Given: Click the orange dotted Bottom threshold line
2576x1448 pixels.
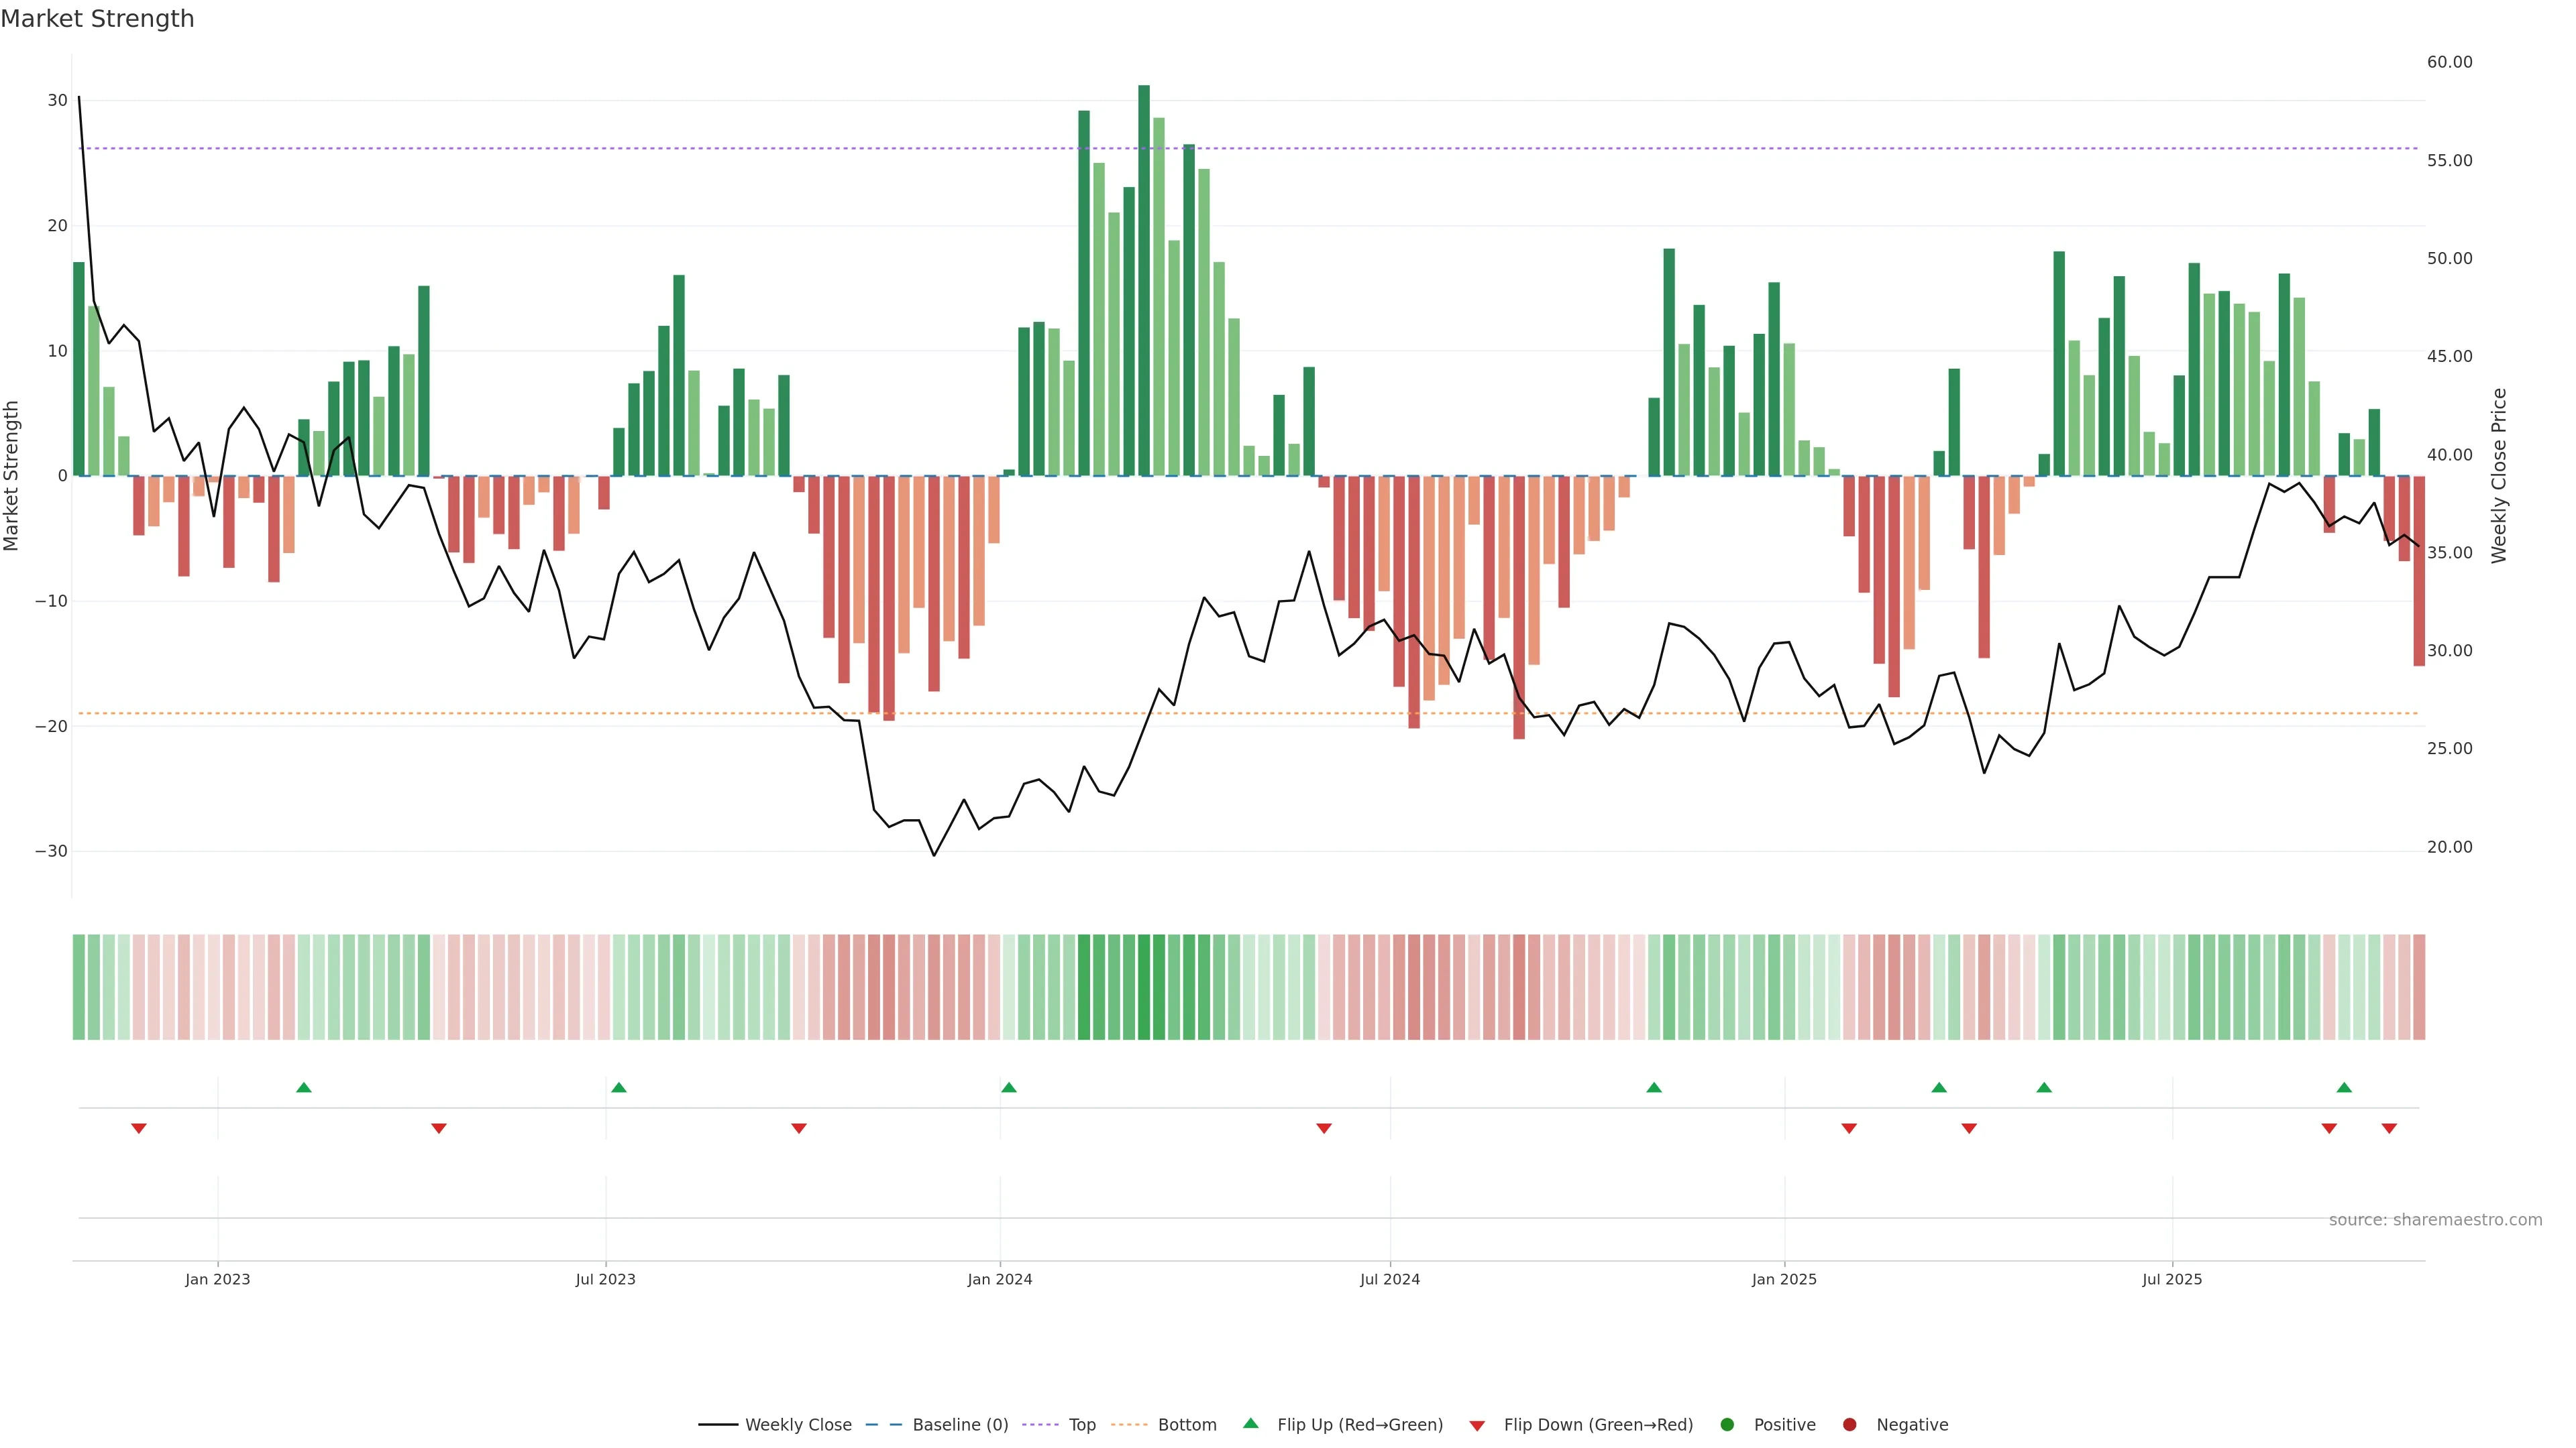Looking at the screenshot, I should pyautogui.click(x=600, y=713).
